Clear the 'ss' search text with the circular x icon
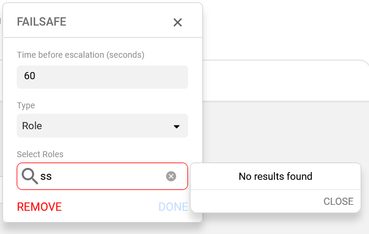The image size is (369, 234). 171,176
